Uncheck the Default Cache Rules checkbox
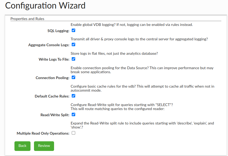Screen dimensions: 228x156 pyautogui.click(x=73, y=96)
